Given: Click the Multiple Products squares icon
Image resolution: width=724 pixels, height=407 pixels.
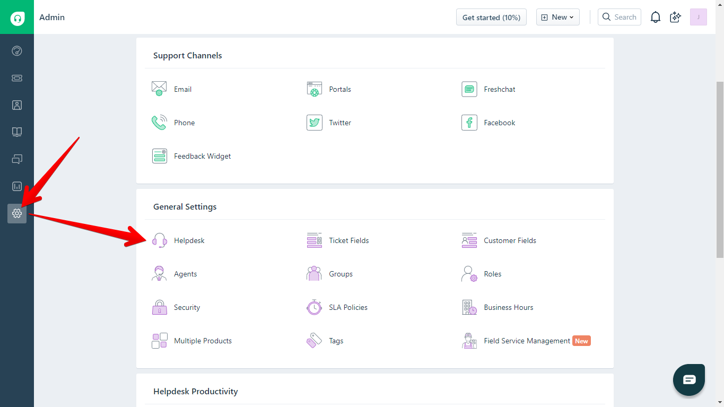Looking at the screenshot, I should [159, 341].
